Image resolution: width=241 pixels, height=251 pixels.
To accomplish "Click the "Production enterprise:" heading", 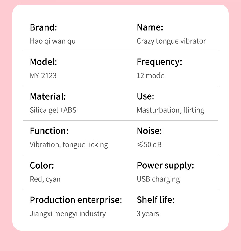I will tap(76, 200).
